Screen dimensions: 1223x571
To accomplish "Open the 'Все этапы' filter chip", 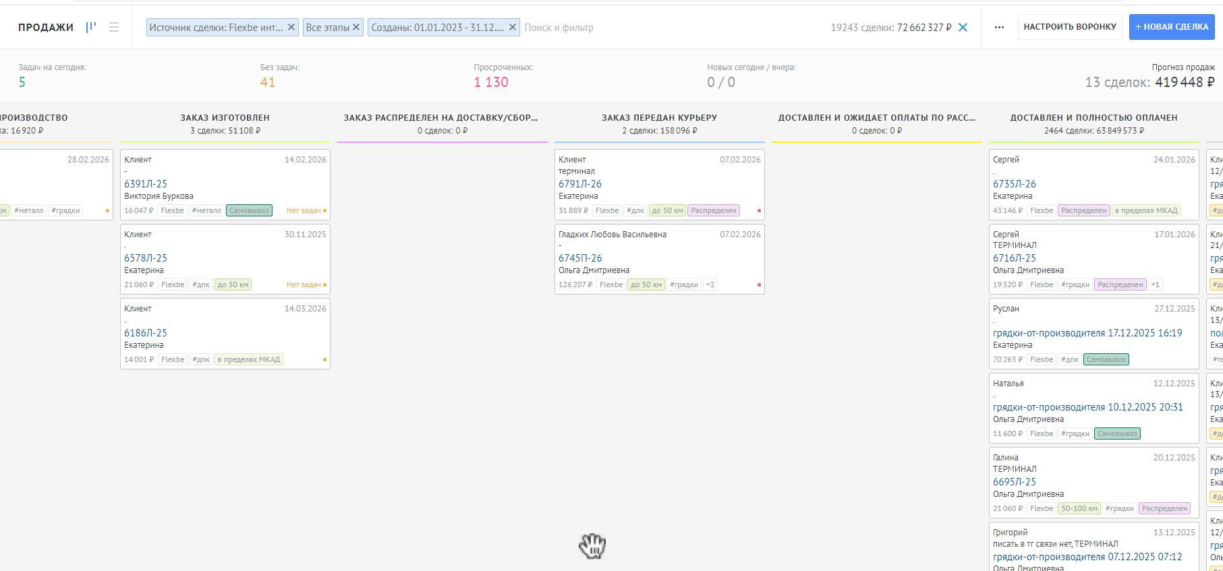I will click(x=328, y=28).
